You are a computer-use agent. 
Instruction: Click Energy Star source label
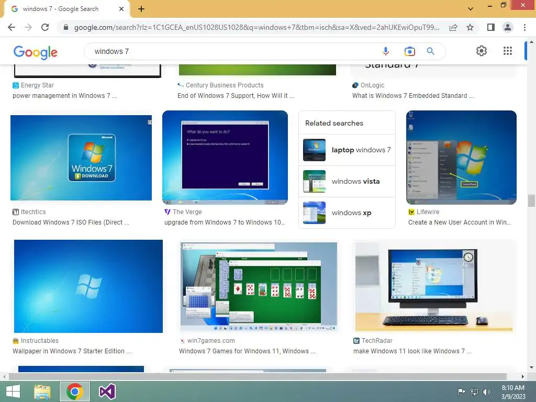click(37, 85)
